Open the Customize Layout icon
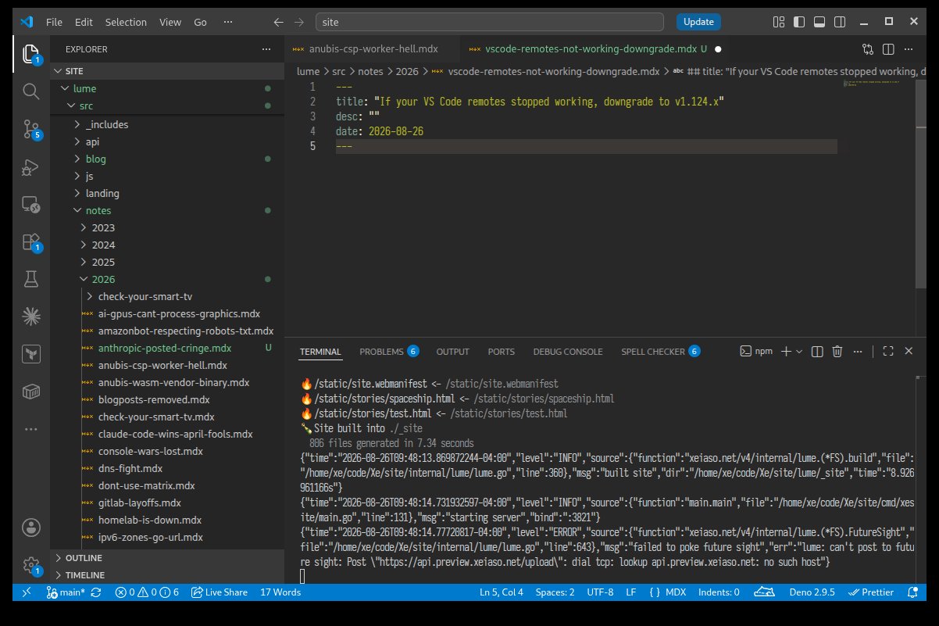Viewport: 939px width, 626px height. tap(779, 22)
